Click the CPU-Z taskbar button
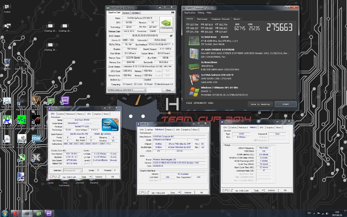Screen dimensions: 347x217 (x=49, y=213)
